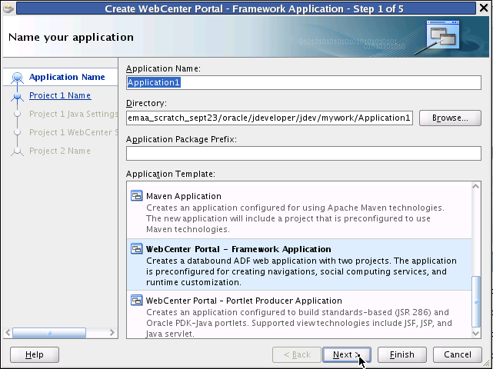Select the Maven Application template
This screenshot has width=493, height=369.
[299, 212]
